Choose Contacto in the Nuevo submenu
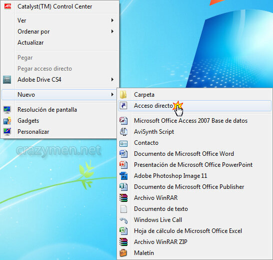Viewport: 273px width, 260px height. pos(194,143)
